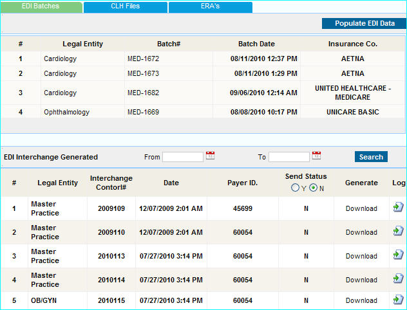Open log icon for interchange 2009109
This screenshot has height=310, width=407.
coord(397,207)
